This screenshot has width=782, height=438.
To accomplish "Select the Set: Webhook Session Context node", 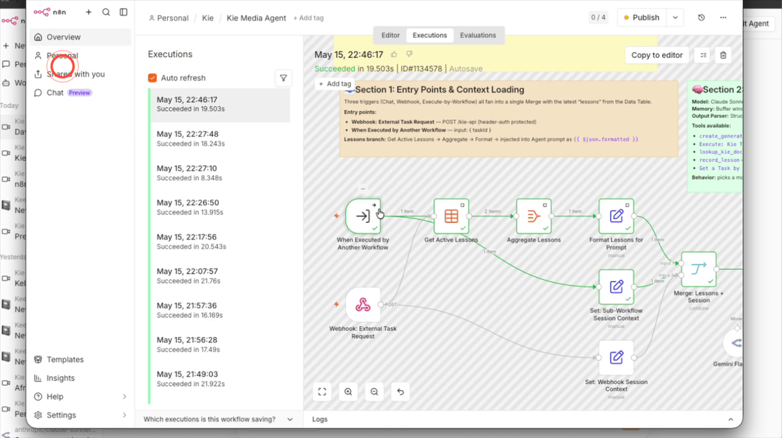I will [616, 357].
